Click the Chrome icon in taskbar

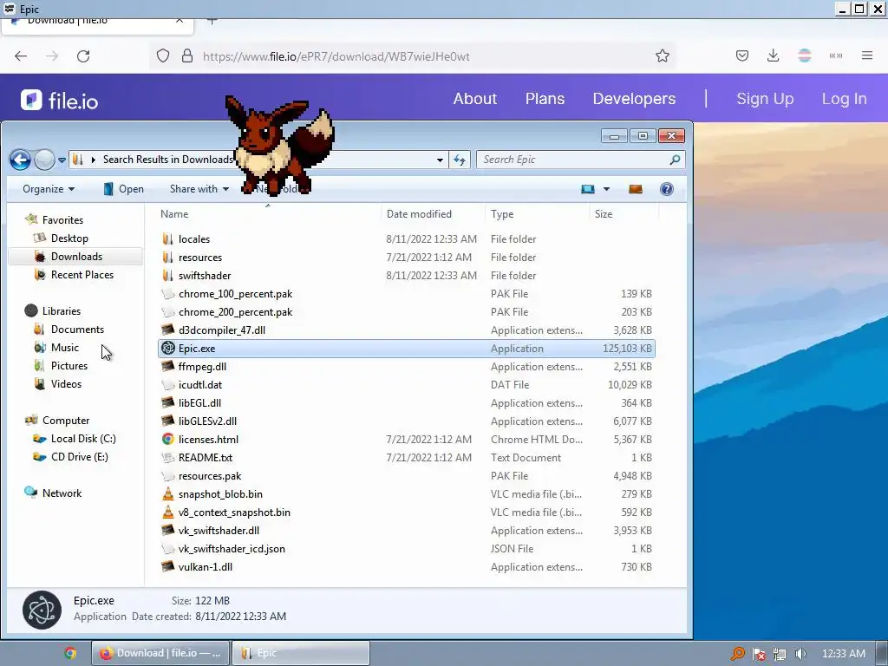(x=70, y=654)
